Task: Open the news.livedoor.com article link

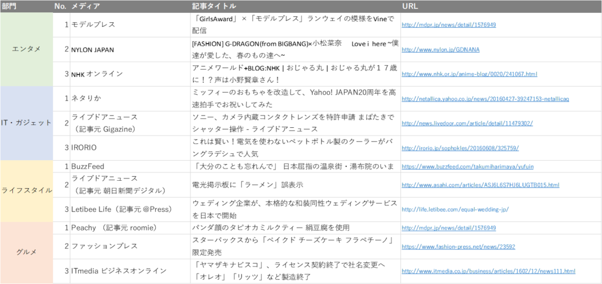Action: coord(467,123)
